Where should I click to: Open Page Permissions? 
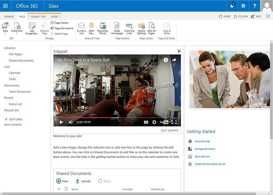point(62,28)
